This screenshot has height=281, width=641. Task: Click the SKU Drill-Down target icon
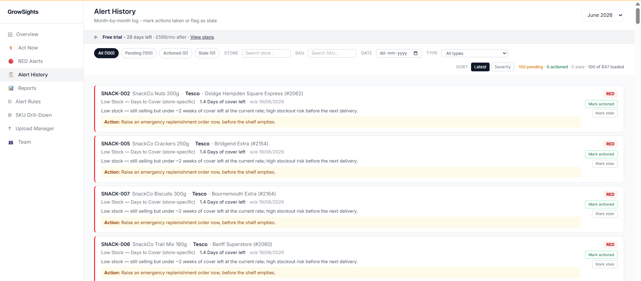click(10, 115)
